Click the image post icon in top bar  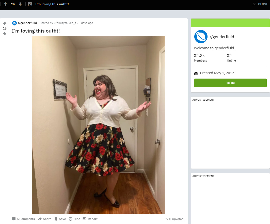point(30,4)
